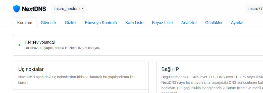
Task: Click the 'Bu cihaz, bu yapılandırma' status text
Action: pyautogui.click(x=62, y=48)
